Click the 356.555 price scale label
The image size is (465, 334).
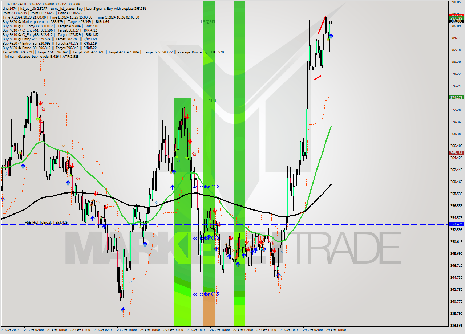point(456,206)
